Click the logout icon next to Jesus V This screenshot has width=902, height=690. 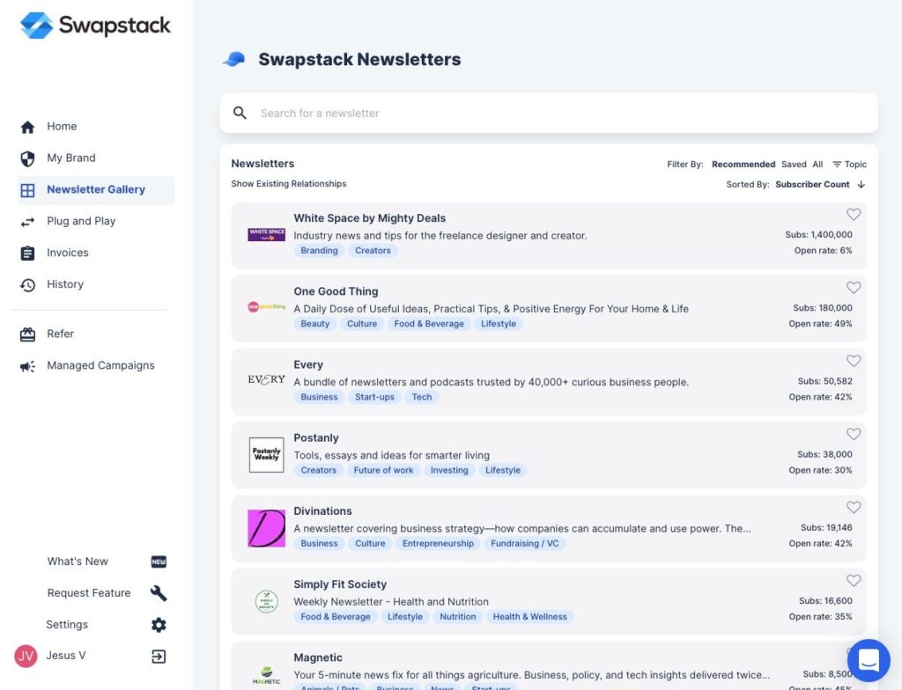click(159, 657)
